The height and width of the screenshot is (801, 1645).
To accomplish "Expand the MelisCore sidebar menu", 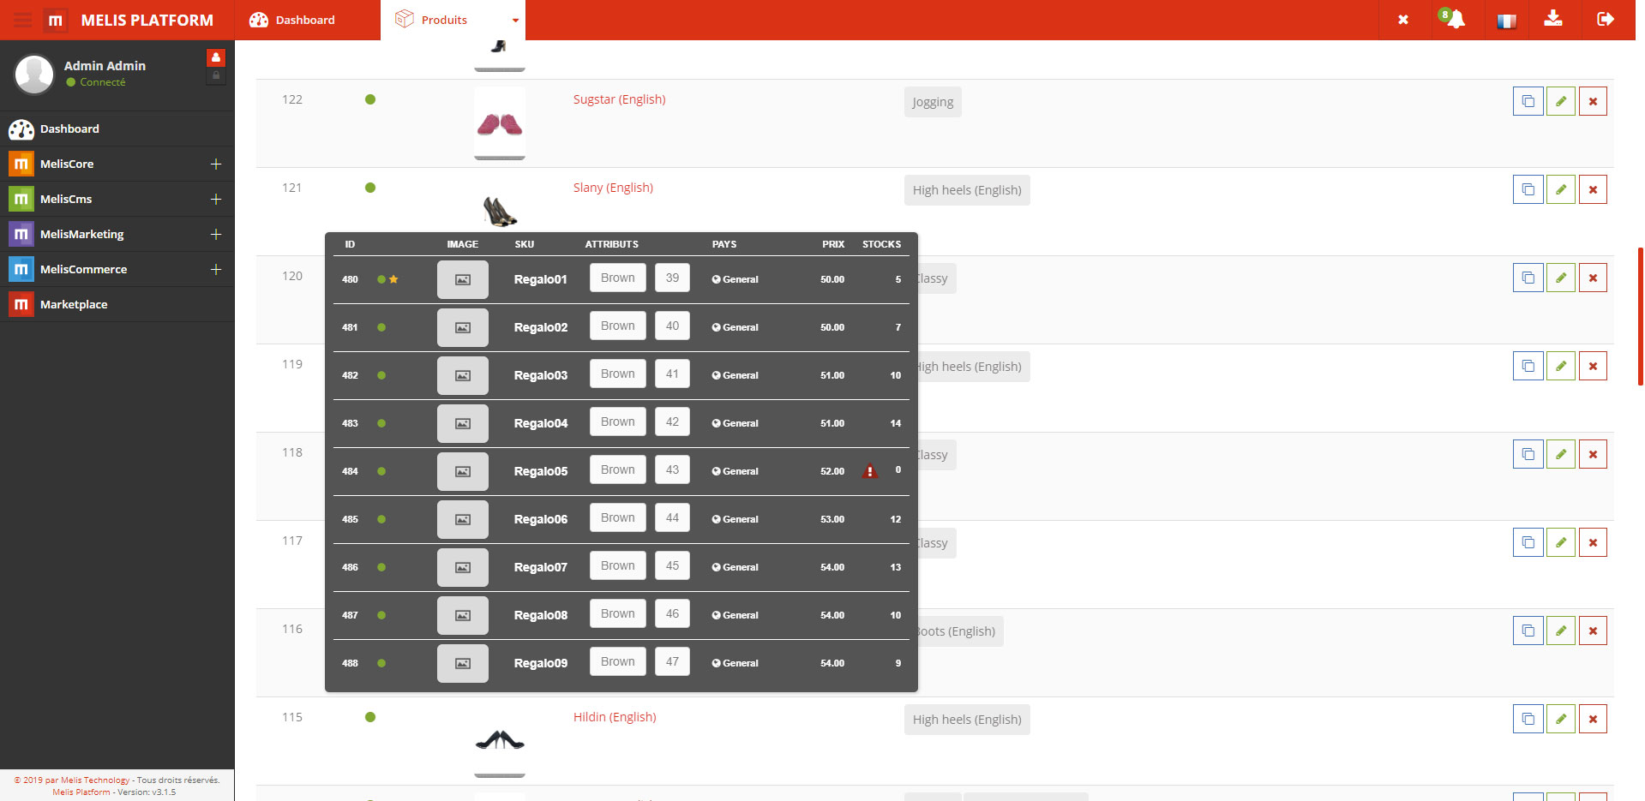I will (216, 164).
